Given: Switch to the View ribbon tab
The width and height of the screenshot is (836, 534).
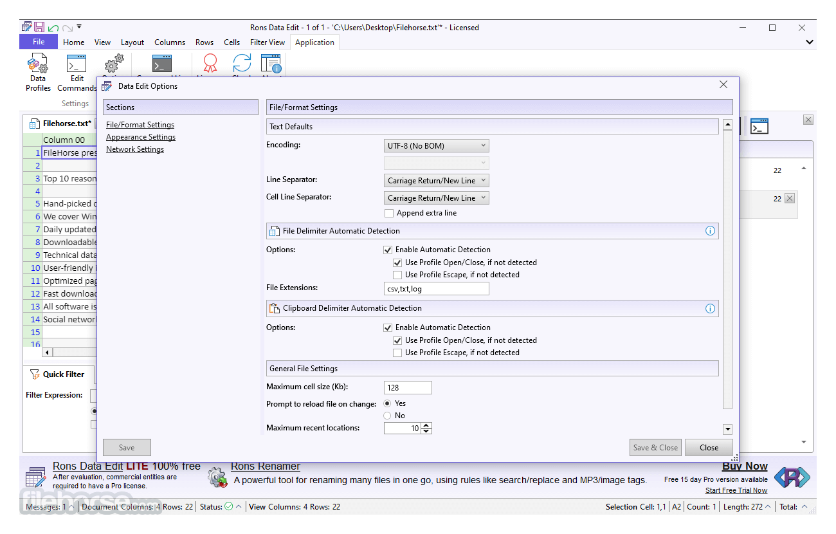Looking at the screenshot, I should [x=103, y=42].
